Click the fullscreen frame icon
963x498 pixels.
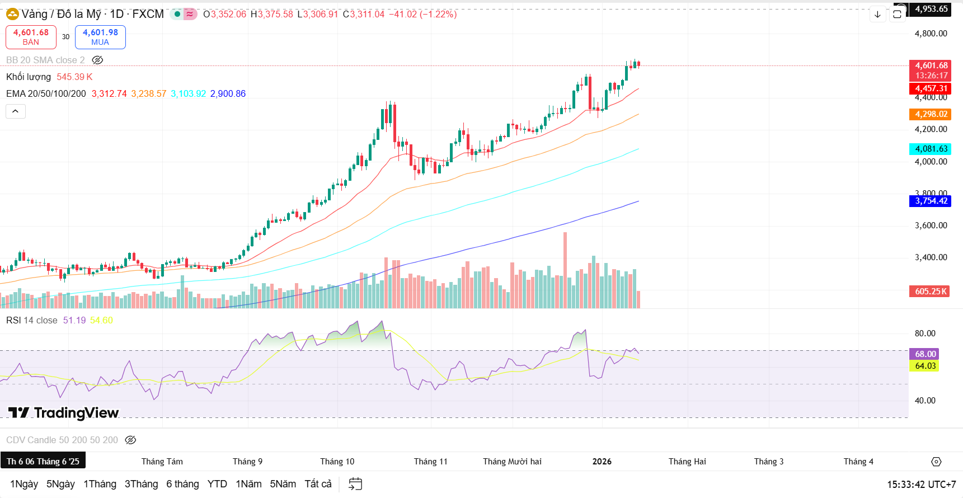[897, 15]
